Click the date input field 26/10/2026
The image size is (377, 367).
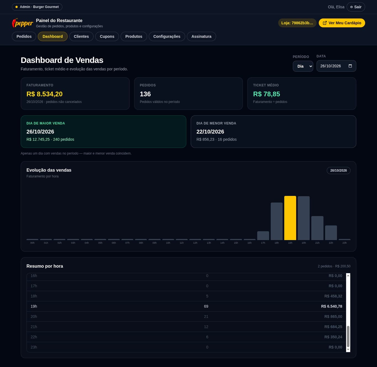pyautogui.click(x=336, y=66)
